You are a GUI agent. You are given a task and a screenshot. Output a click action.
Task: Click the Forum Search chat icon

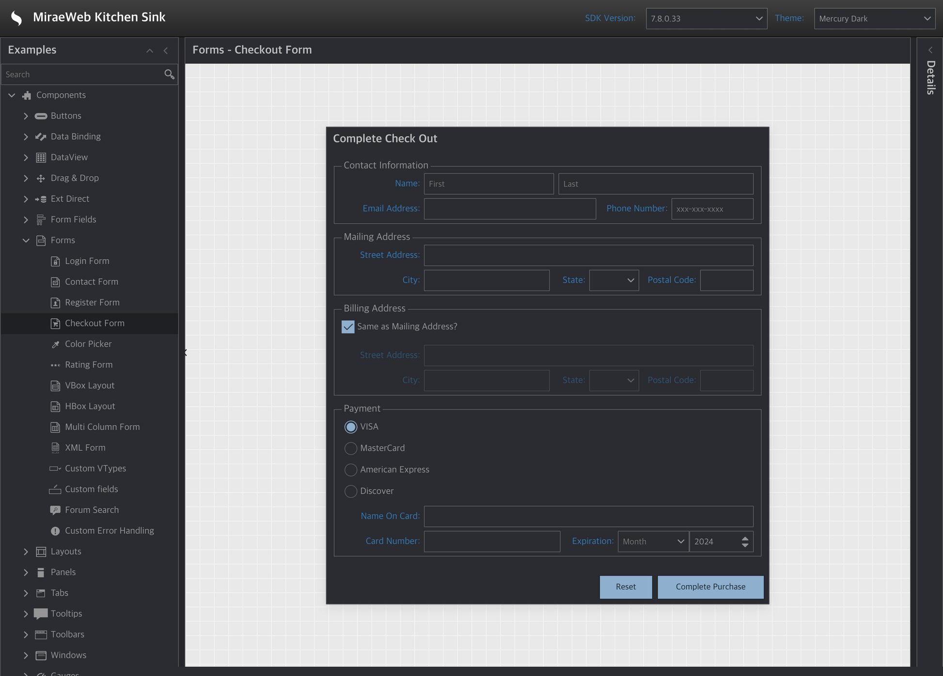click(55, 510)
